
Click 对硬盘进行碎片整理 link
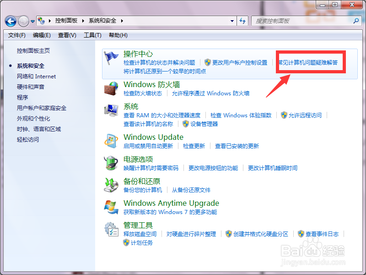[x=191, y=234]
